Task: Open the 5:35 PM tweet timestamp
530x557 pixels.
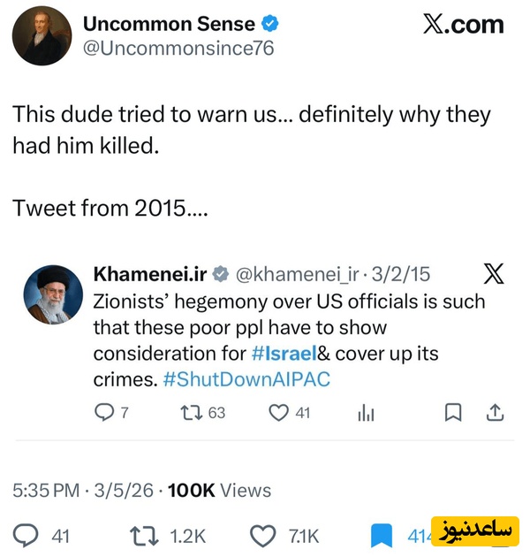Action: [46, 490]
